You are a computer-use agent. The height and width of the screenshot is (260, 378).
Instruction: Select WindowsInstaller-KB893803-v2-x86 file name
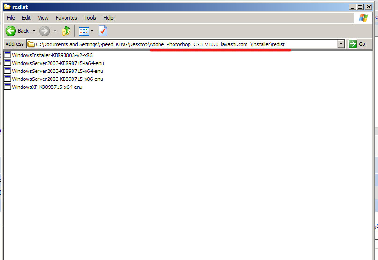(52, 55)
